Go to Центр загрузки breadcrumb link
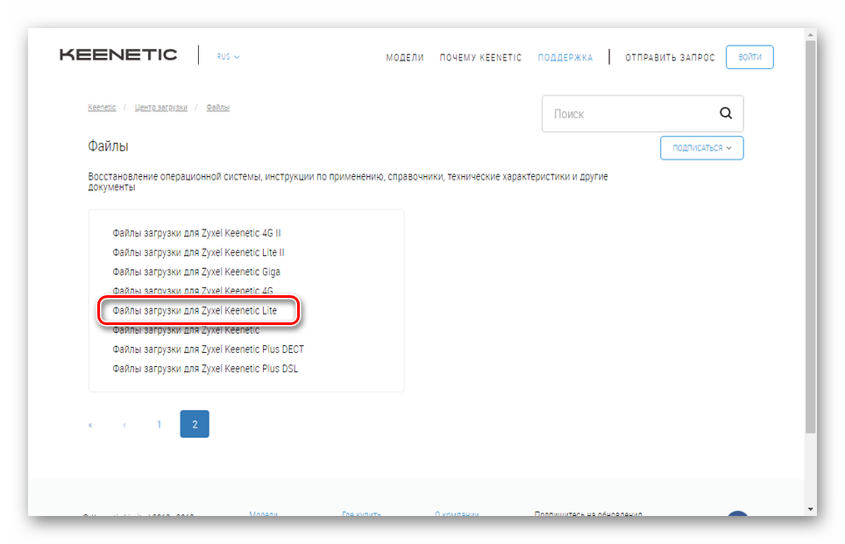845x544 pixels. tap(161, 107)
